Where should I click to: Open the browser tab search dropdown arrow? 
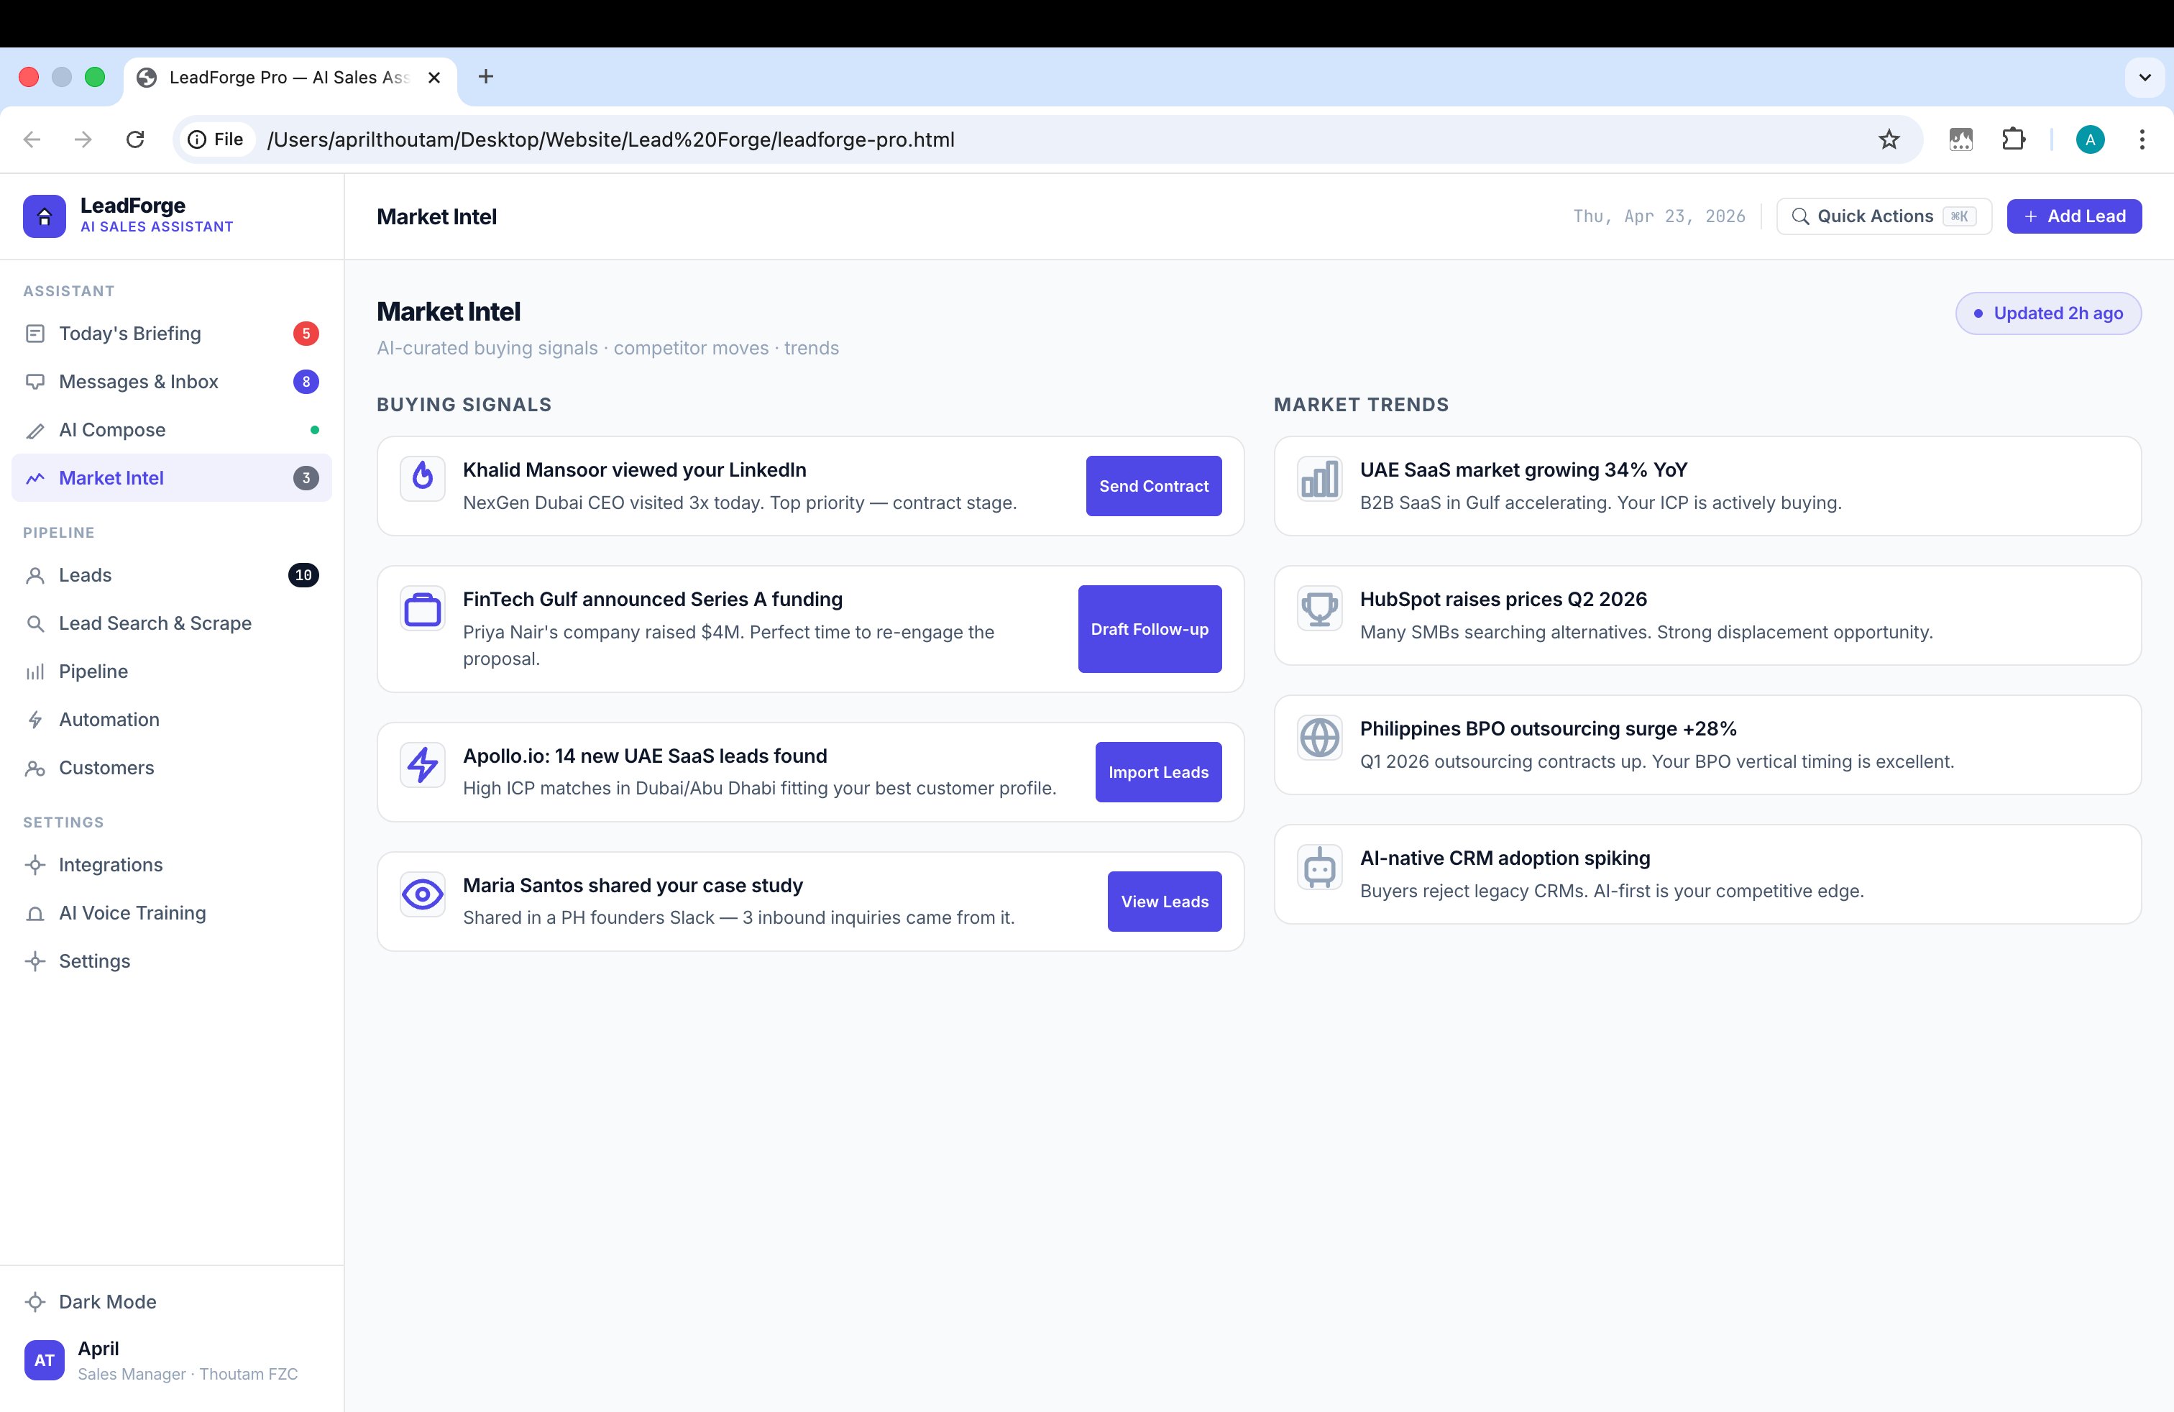tap(2145, 78)
